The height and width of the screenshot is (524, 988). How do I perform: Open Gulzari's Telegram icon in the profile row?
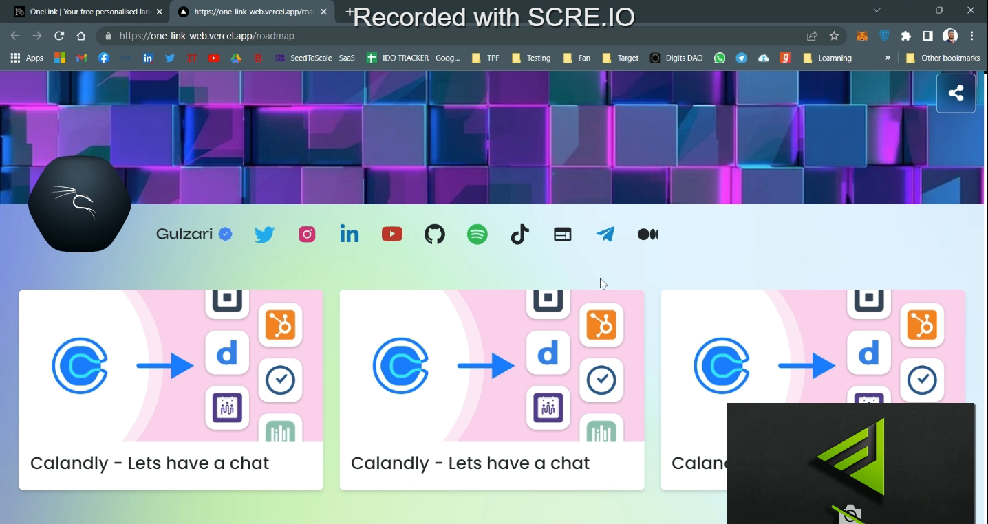[x=605, y=234]
